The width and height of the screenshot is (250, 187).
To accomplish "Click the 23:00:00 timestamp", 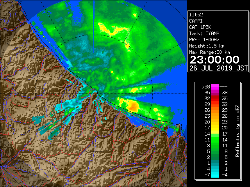I will click(x=214, y=60).
